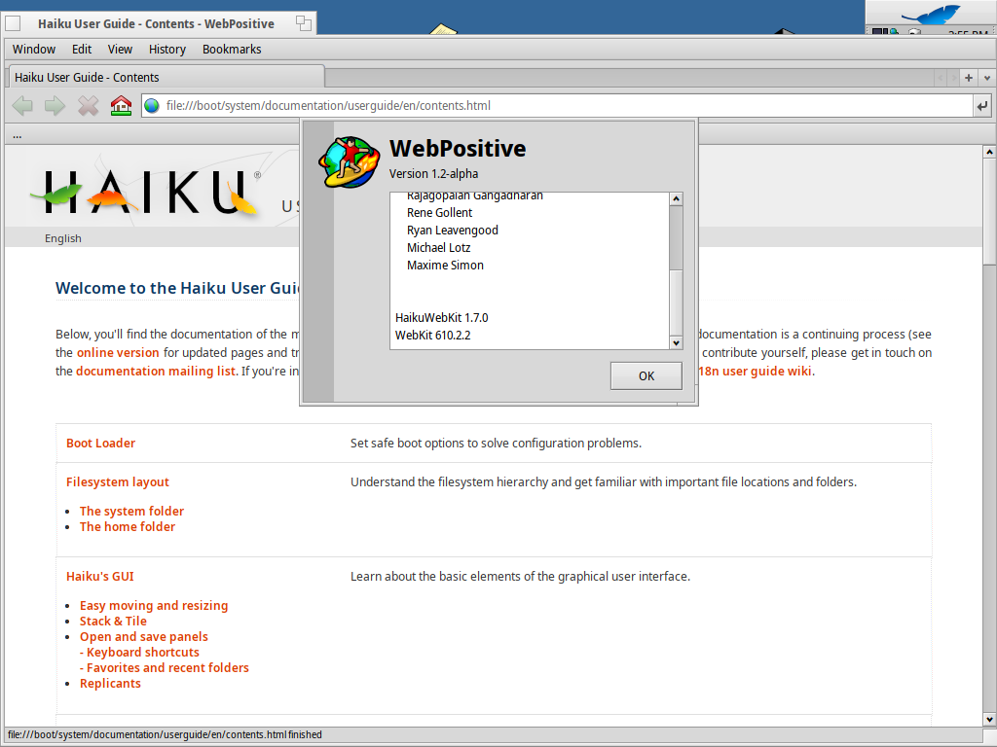
Task: Open the Boot Loader link
Action: click(100, 443)
